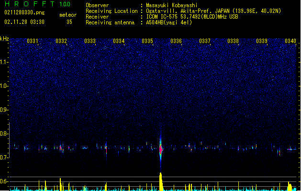Click the tallest yellow power peak near 0335
Image resolution: width=301 pixels, height=191 pixels.
tap(161, 181)
